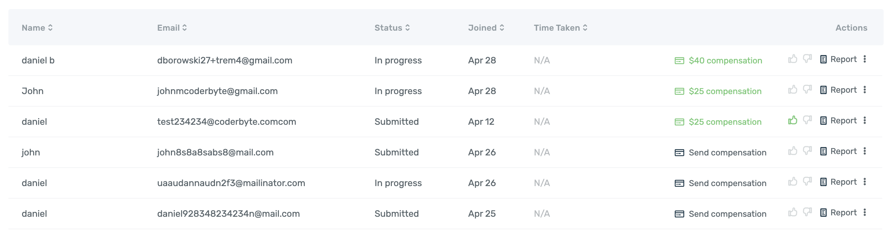This screenshot has width=892, height=230.
Task: Click the $25 compensation card icon for John
Action: click(679, 91)
